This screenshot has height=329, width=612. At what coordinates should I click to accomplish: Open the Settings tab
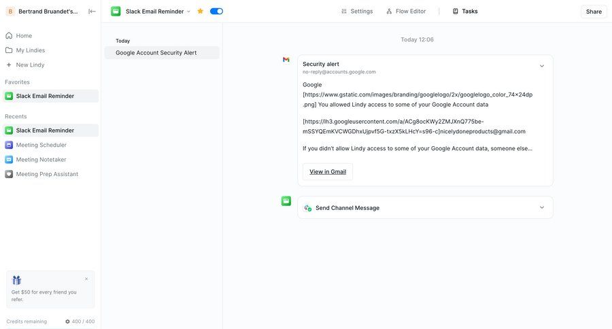(x=357, y=12)
